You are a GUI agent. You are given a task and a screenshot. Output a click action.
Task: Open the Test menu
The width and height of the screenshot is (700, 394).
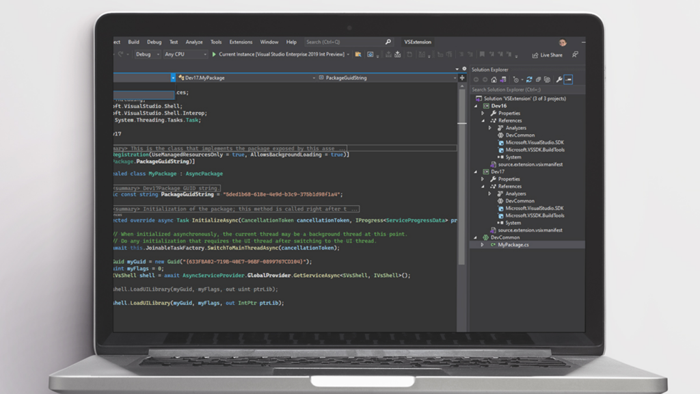174,42
